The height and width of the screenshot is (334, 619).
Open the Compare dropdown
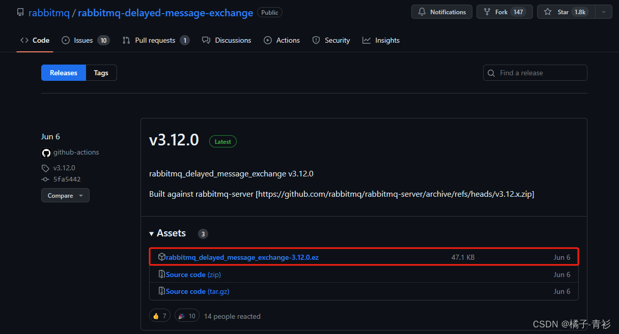tap(65, 195)
